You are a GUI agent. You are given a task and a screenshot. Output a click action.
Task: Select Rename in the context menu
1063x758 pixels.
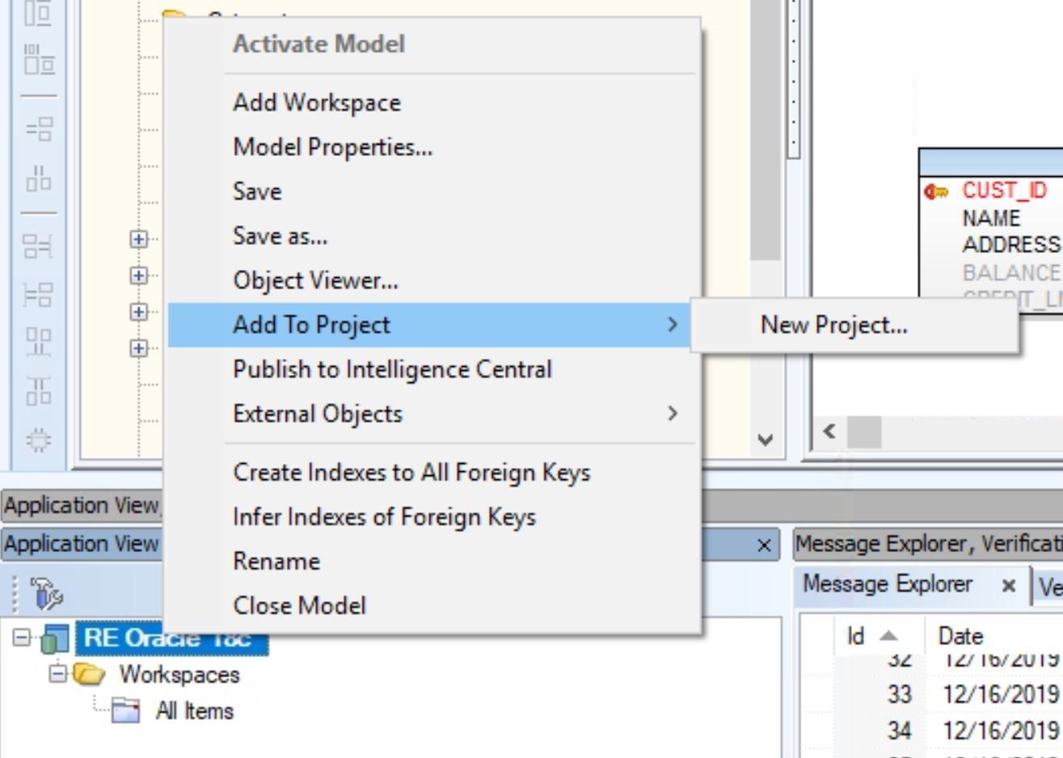[x=276, y=562]
